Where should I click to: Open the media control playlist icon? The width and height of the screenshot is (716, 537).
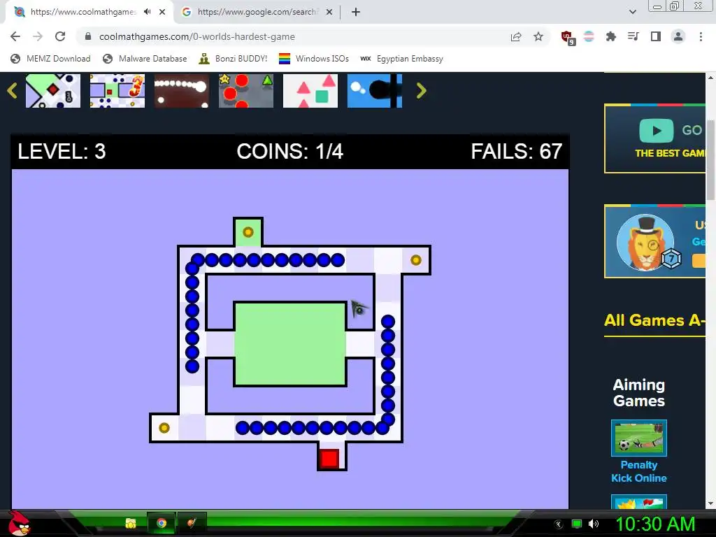pos(633,36)
